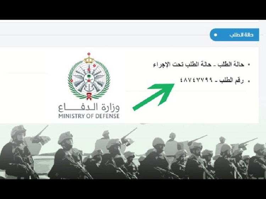This screenshot has height=199, width=266.
Task: Click the Ministry of Defense emblem logo
Action: (x=89, y=76)
